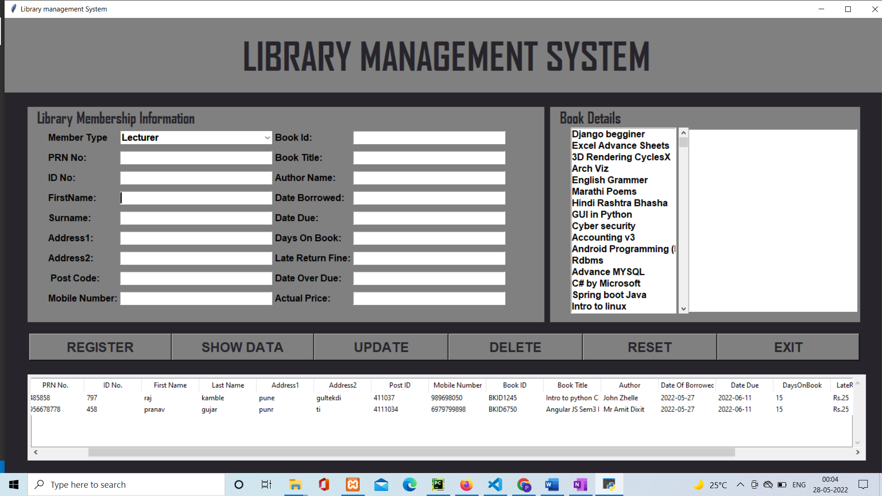The height and width of the screenshot is (496, 882).
Task: Open Task View in taskbar
Action: click(x=266, y=485)
